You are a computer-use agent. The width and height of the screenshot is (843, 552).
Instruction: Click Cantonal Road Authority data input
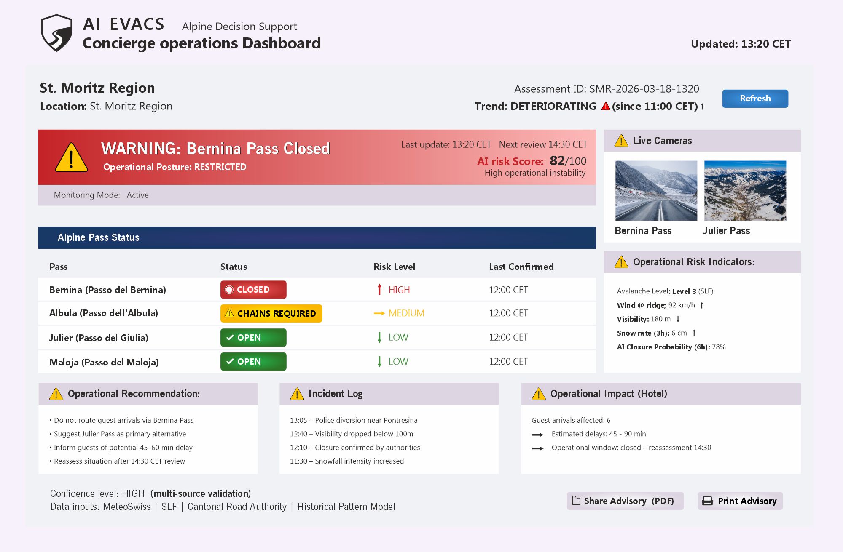point(237,507)
